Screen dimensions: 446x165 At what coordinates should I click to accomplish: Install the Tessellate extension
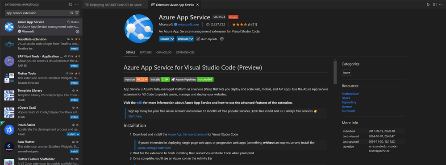click(x=74, y=49)
